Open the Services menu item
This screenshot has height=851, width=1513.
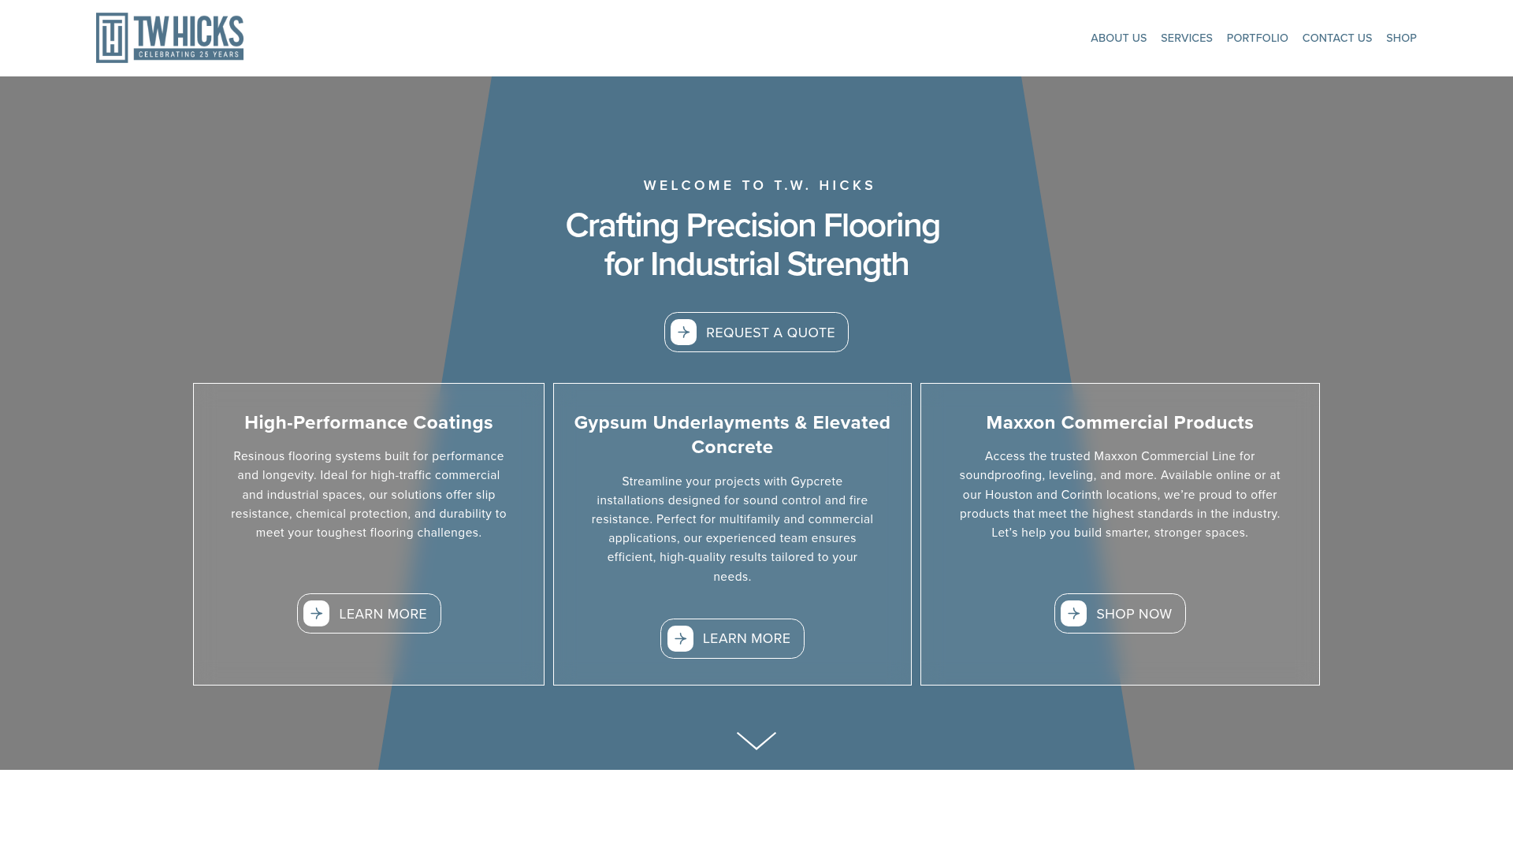(x=1186, y=38)
